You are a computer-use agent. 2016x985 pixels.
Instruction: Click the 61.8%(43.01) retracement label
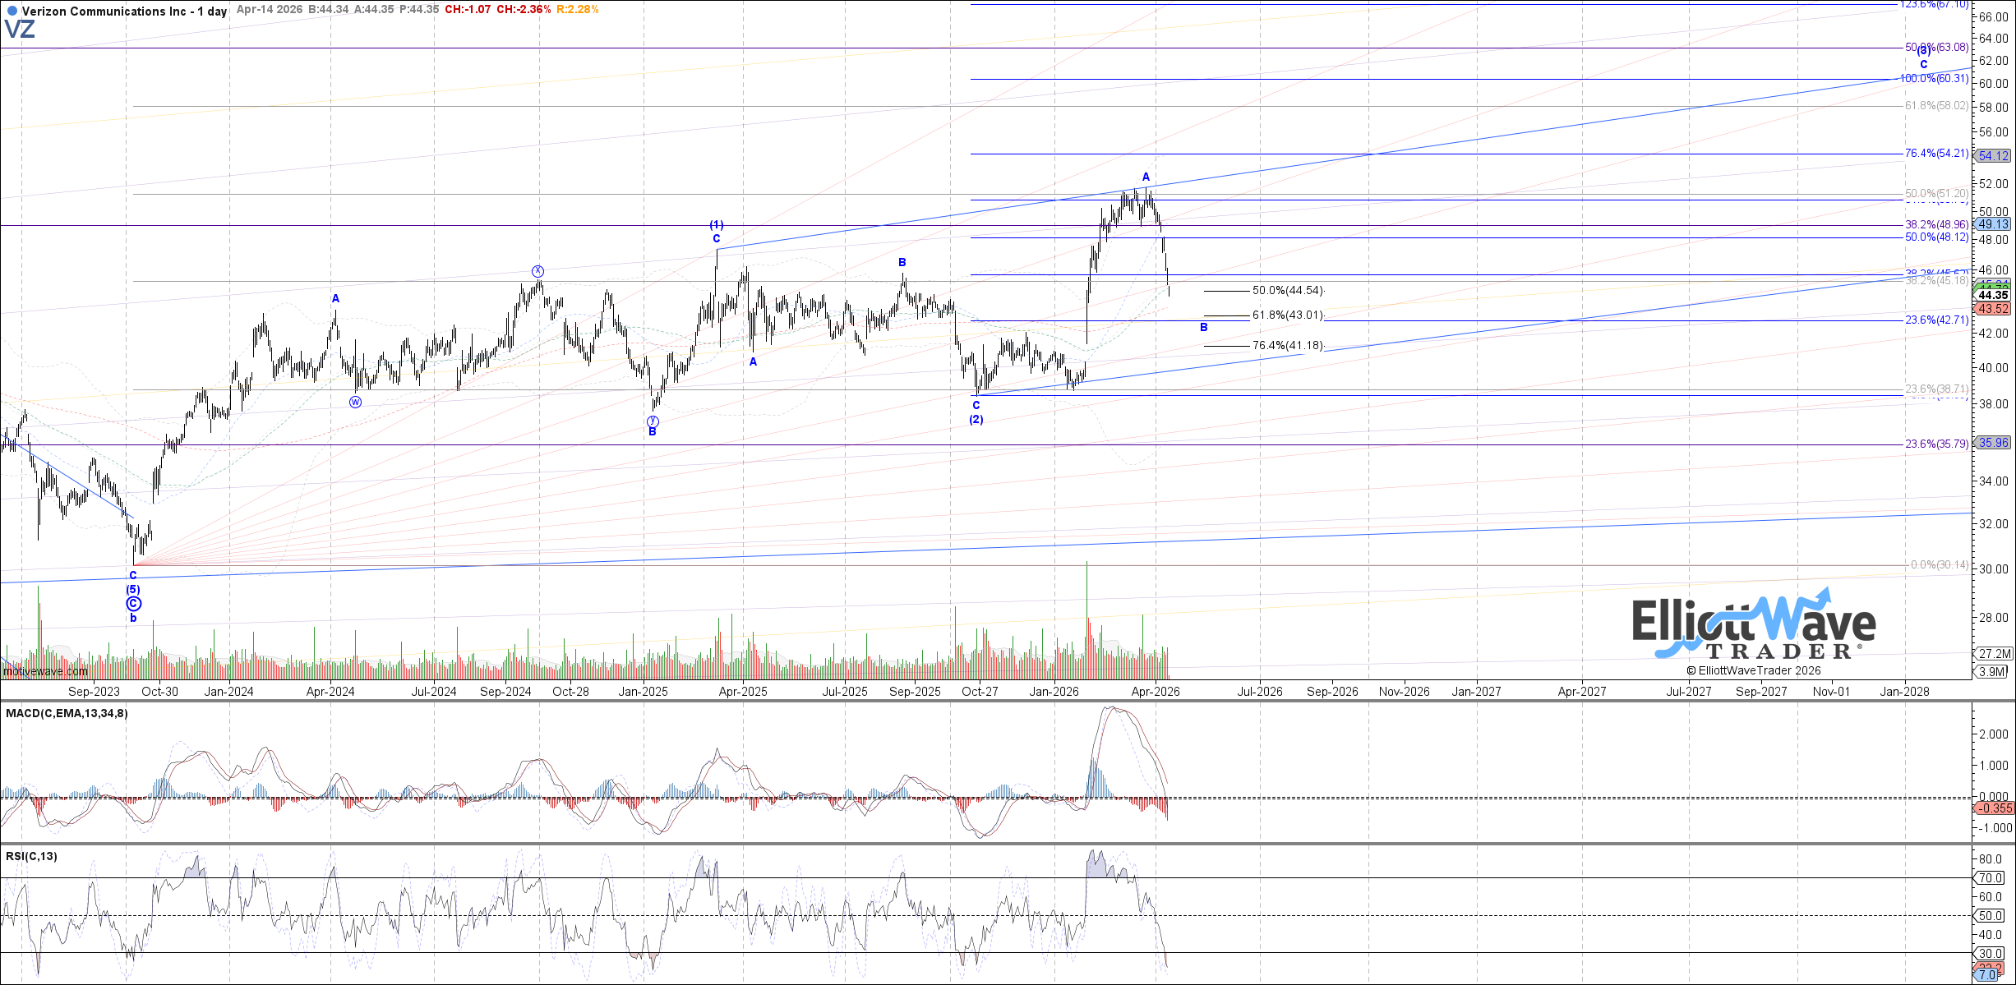click(x=1287, y=315)
